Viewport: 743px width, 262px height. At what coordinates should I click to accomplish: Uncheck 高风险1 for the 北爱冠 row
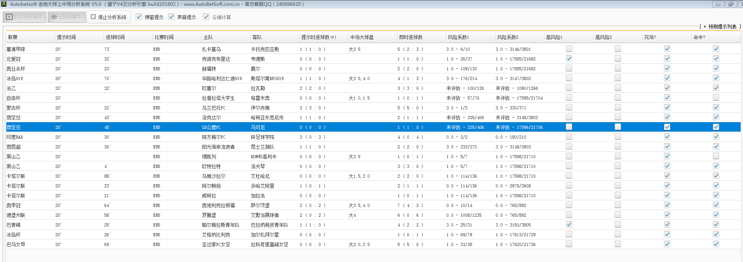coord(569,59)
